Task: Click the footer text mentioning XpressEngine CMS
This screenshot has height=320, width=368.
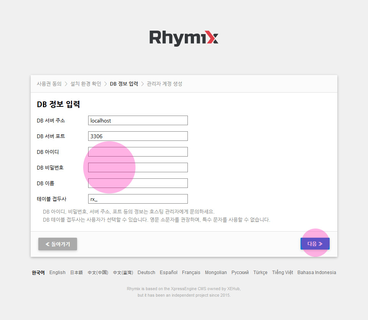Action: point(184,289)
